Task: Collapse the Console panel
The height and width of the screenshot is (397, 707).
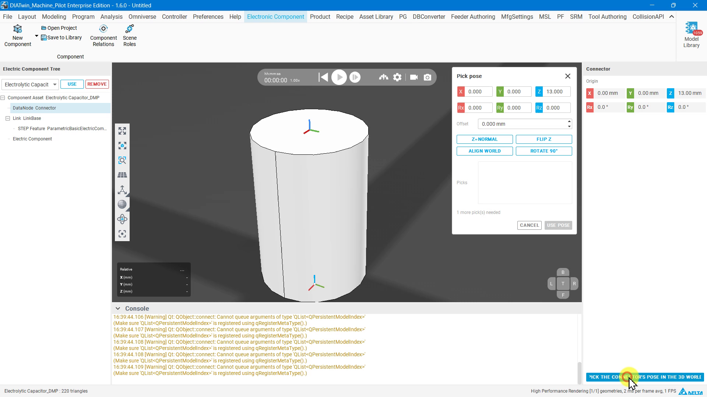Action: [x=118, y=308]
